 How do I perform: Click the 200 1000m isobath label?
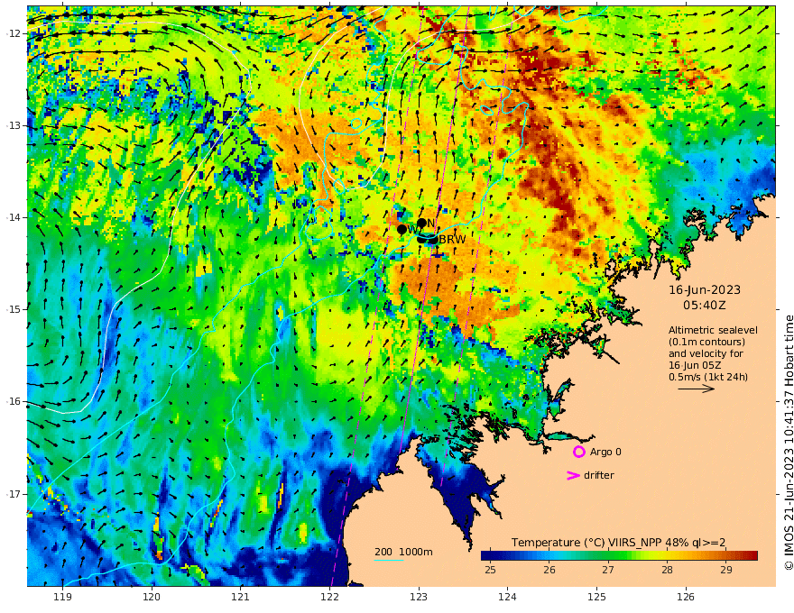[403, 552]
